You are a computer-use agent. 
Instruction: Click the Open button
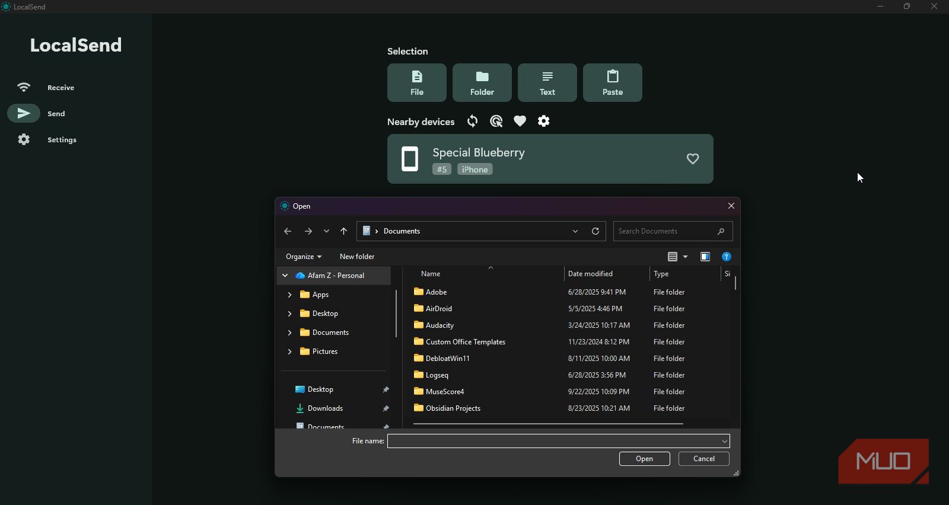pos(645,459)
